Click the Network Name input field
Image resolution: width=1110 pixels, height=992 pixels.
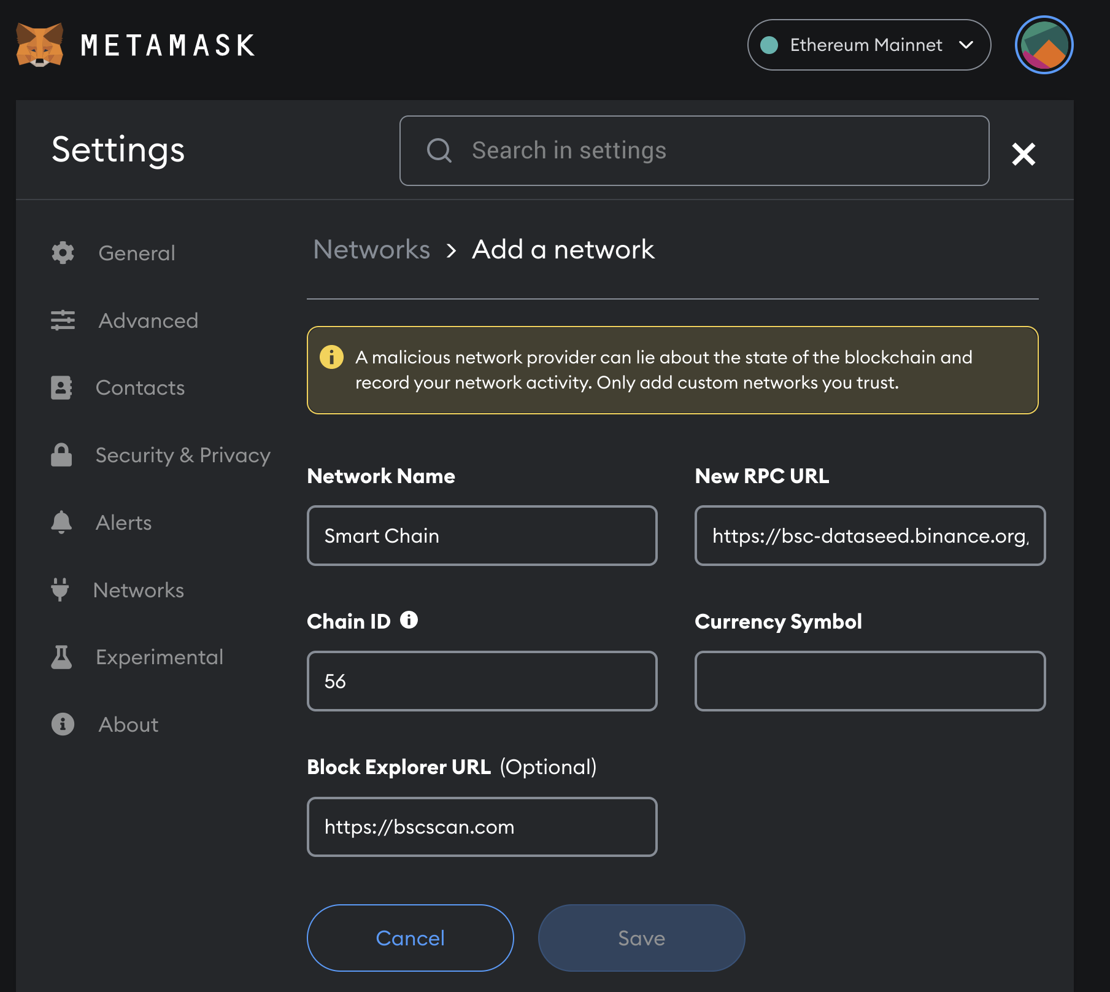482,535
